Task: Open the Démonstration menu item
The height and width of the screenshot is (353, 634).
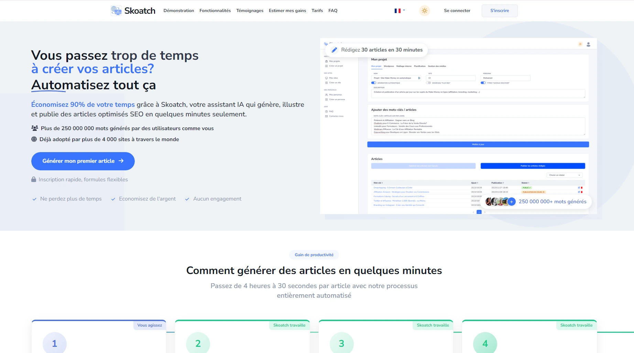Action: [178, 11]
